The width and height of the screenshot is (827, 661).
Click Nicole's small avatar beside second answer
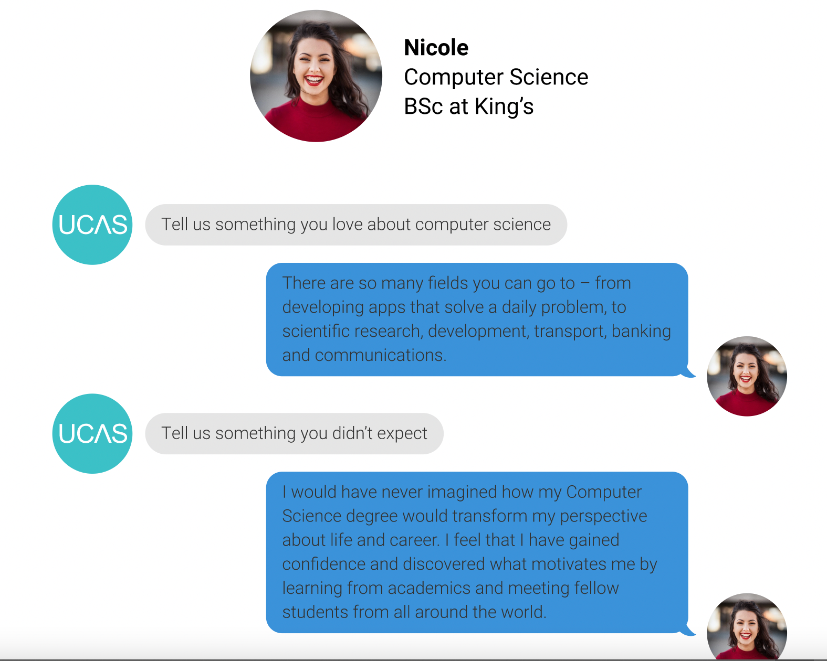tap(747, 627)
